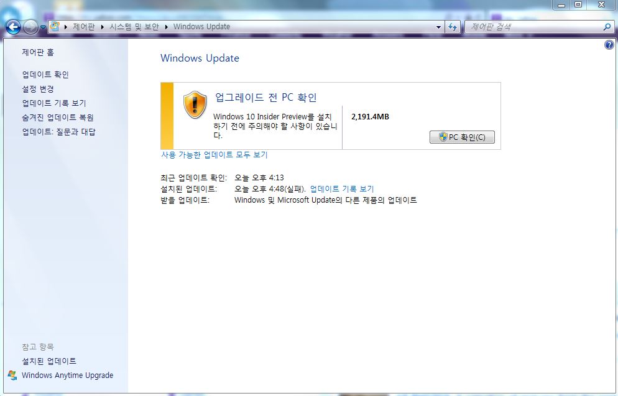The width and height of the screenshot is (618, 396).
Task: Click the magnifier search icon
Action: [x=607, y=27]
